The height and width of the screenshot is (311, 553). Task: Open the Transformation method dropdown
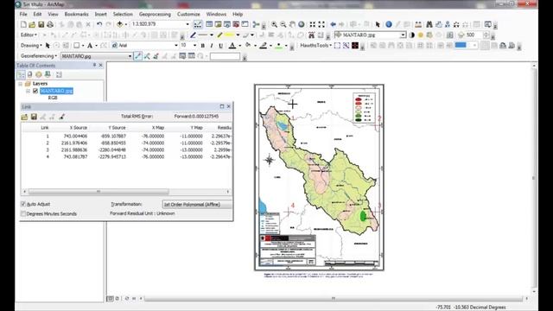click(197, 205)
